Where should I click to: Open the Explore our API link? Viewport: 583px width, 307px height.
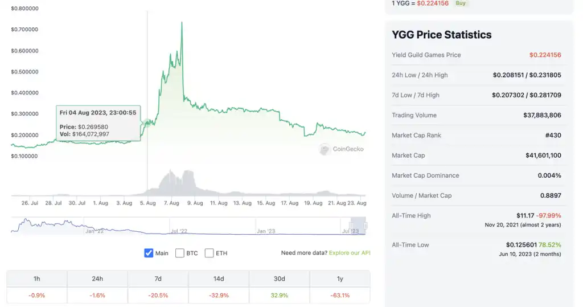(350, 253)
